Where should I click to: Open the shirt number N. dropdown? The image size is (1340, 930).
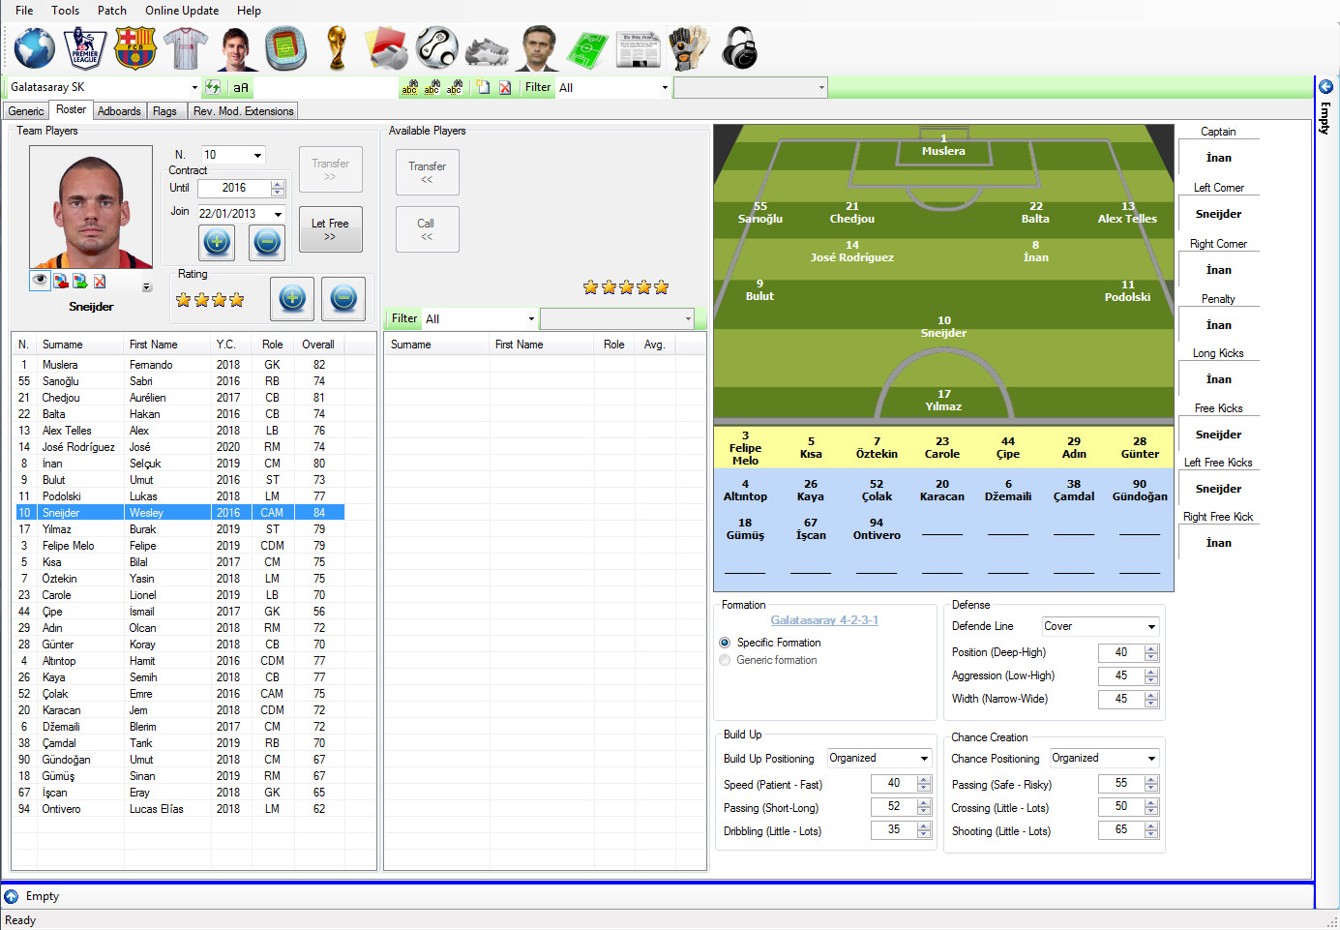point(257,155)
